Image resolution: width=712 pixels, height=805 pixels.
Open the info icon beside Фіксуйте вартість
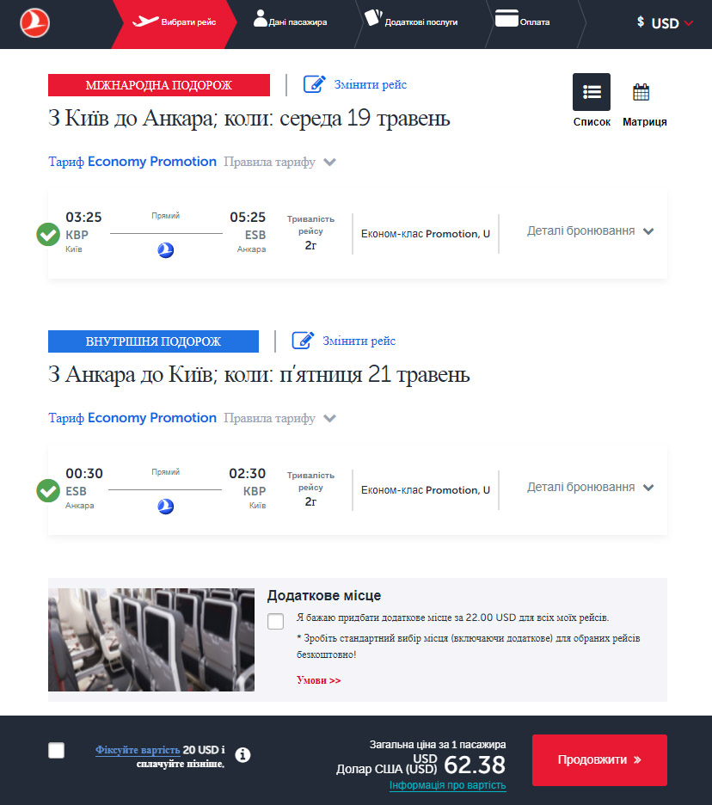click(x=242, y=755)
